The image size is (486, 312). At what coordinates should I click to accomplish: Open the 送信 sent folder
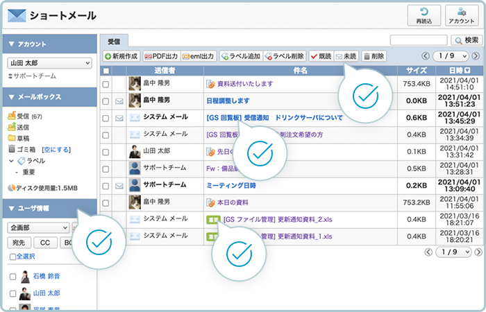pyautogui.click(x=19, y=127)
